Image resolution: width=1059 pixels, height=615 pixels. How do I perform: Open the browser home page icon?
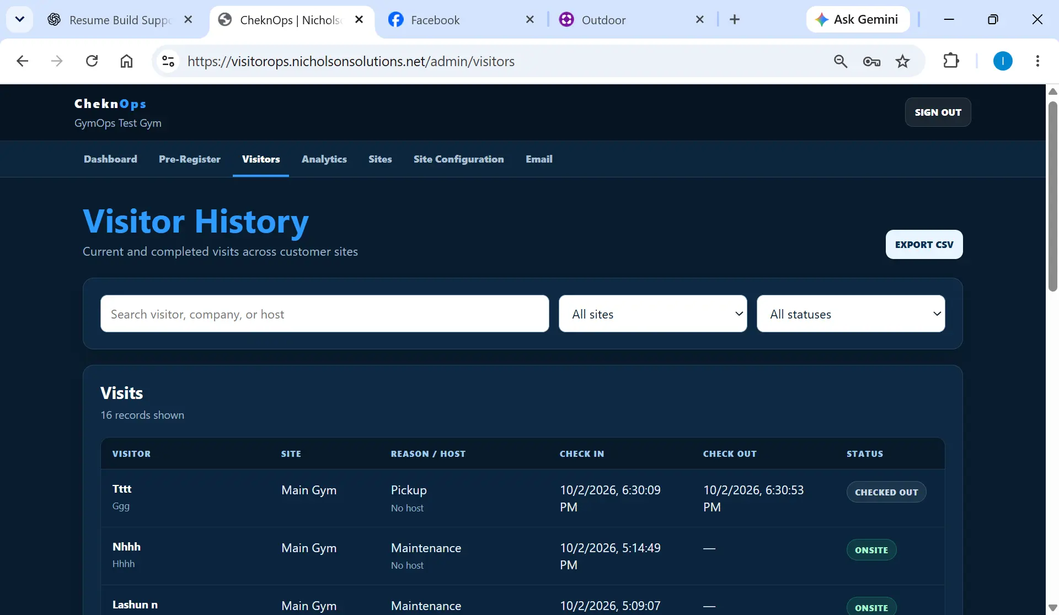click(x=126, y=61)
